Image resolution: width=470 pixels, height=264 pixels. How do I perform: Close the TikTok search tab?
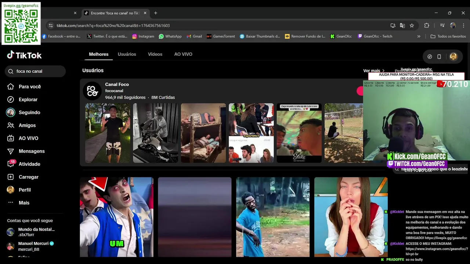[x=145, y=13]
